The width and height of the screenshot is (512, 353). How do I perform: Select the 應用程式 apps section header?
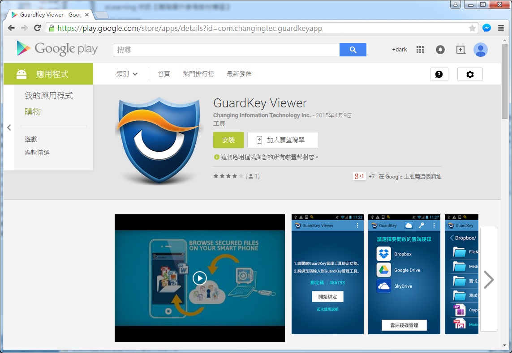point(48,74)
